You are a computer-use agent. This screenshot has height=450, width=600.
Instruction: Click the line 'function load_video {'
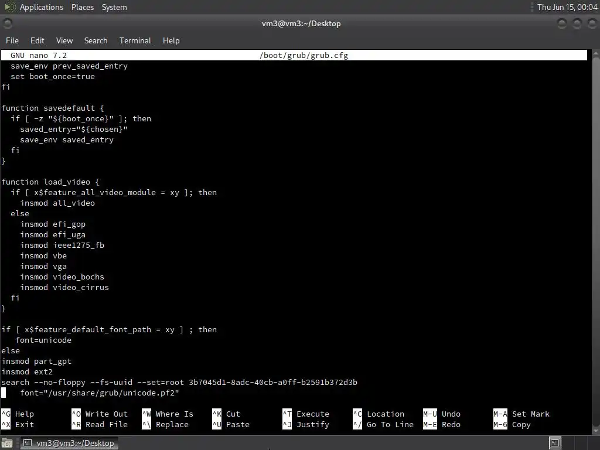coord(50,182)
